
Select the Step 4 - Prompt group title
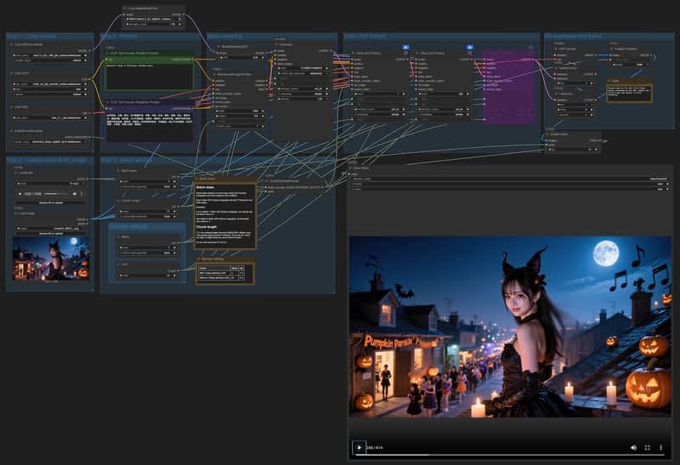[119, 37]
